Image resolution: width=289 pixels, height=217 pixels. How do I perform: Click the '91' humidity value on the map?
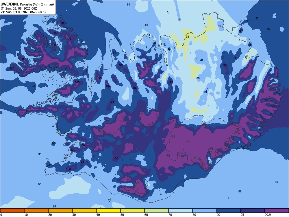[x=205, y=92]
